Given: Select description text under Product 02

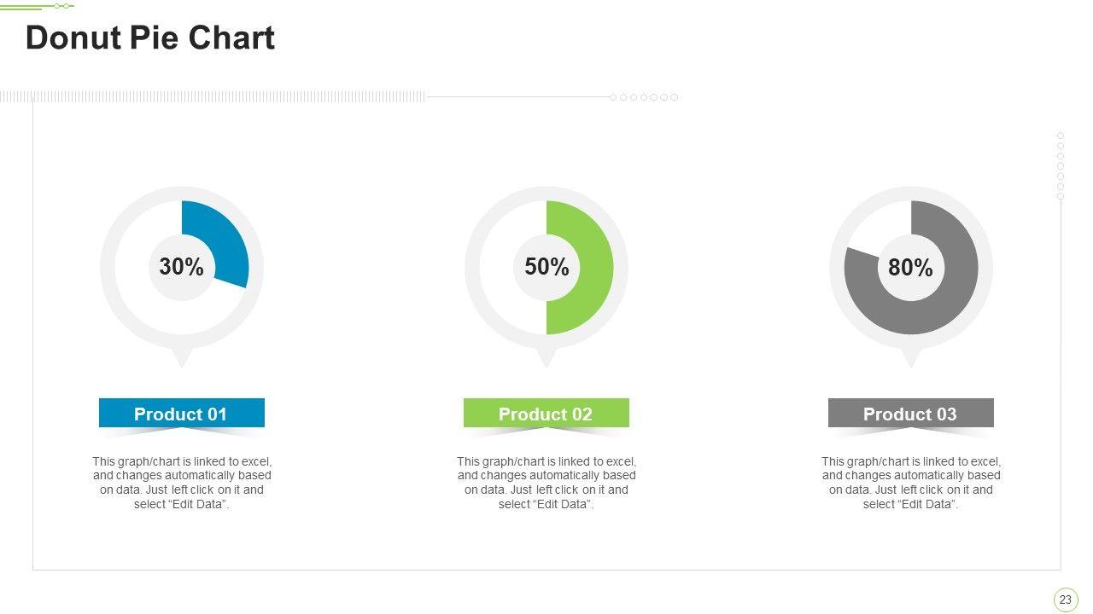Looking at the screenshot, I should [x=546, y=483].
